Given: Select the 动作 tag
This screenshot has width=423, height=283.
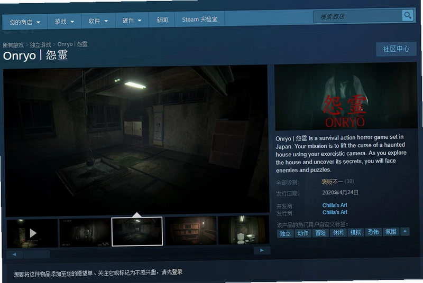Looking at the screenshot, I should tap(302, 233).
